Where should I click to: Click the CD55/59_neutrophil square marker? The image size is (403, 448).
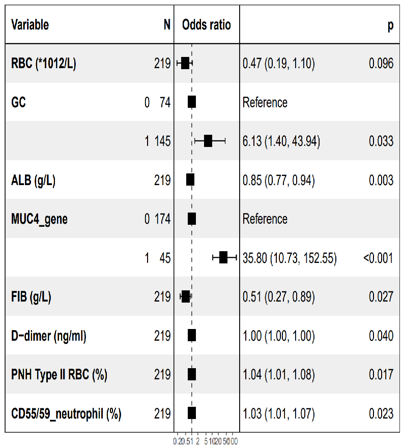point(192,413)
